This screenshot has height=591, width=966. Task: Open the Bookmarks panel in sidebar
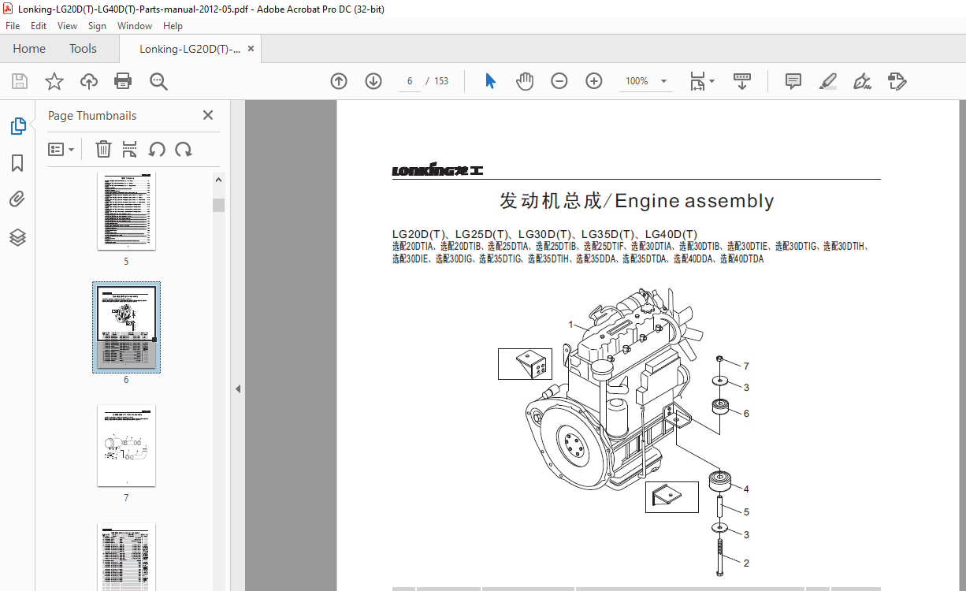point(17,163)
